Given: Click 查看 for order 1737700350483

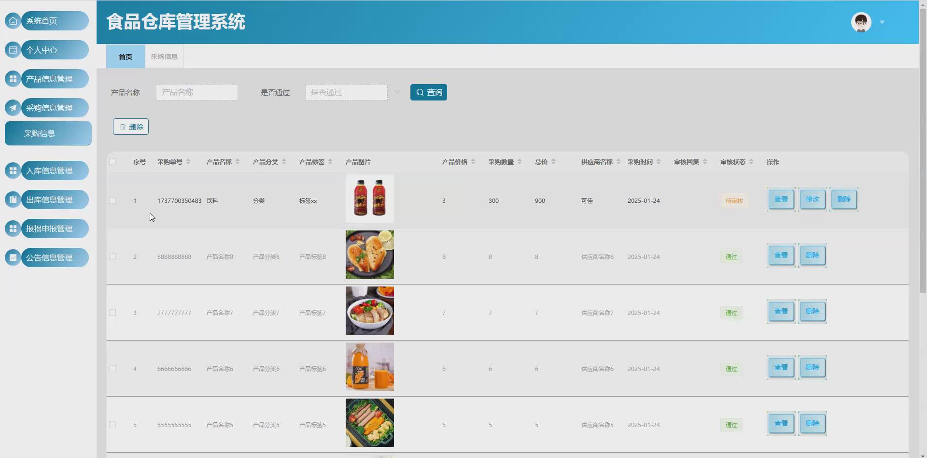Looking at the screenshot, I should (x=781, y=199).
